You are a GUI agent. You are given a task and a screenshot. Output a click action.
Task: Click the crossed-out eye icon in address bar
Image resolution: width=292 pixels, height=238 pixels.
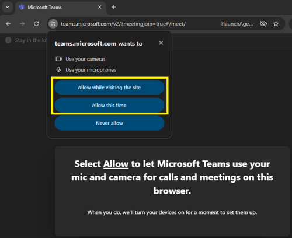point(263,24)
